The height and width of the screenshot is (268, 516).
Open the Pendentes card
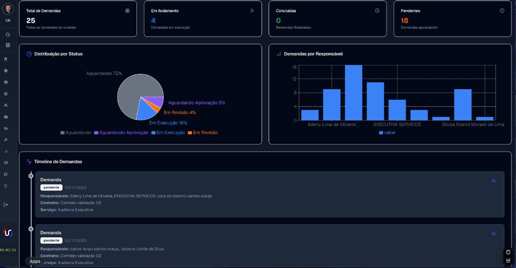pos(453,19)
